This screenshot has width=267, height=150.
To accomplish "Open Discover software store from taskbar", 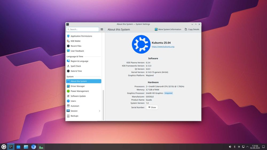I will click(x=18, y=147).
